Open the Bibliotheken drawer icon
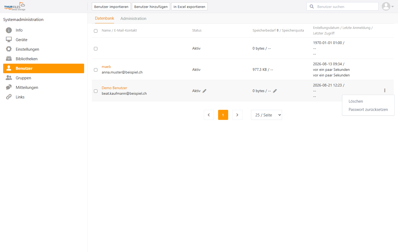 pyautogui.click(x=9, y=59)
